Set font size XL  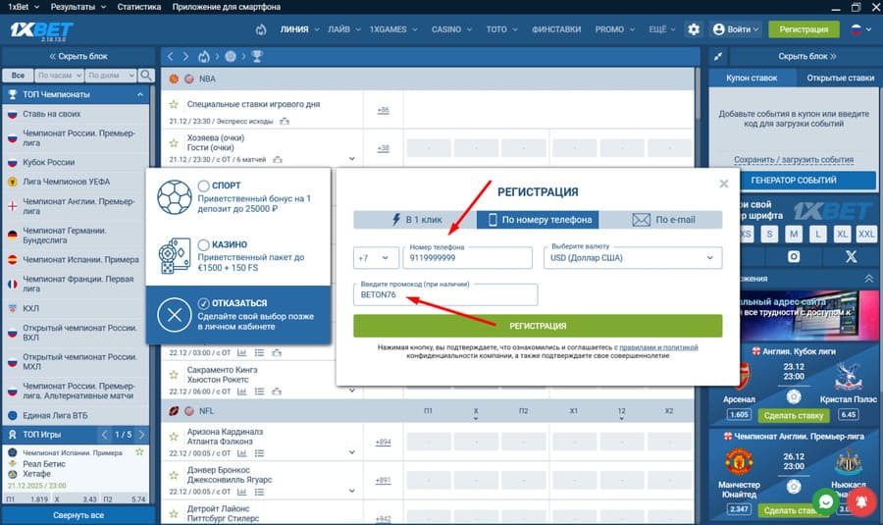[842, 234]
